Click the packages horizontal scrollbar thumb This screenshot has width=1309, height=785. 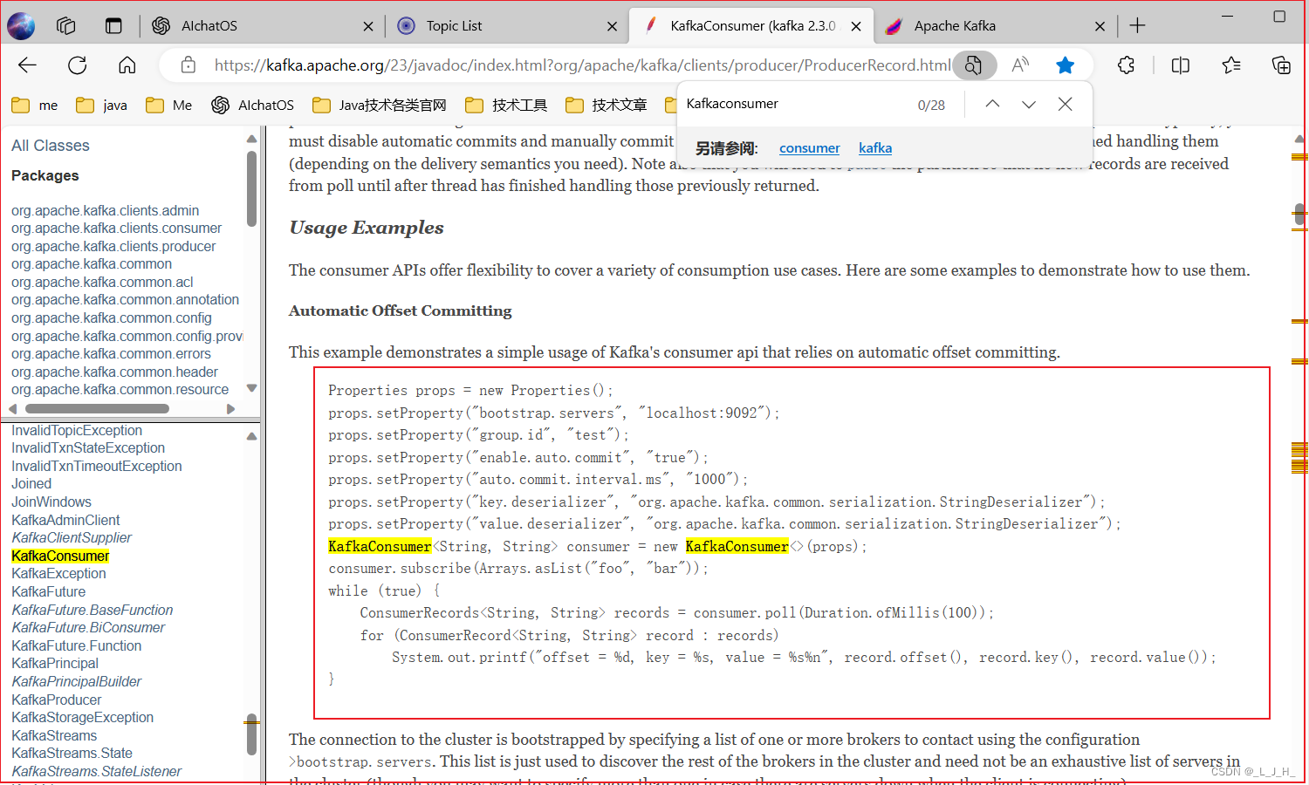(97, 408)
